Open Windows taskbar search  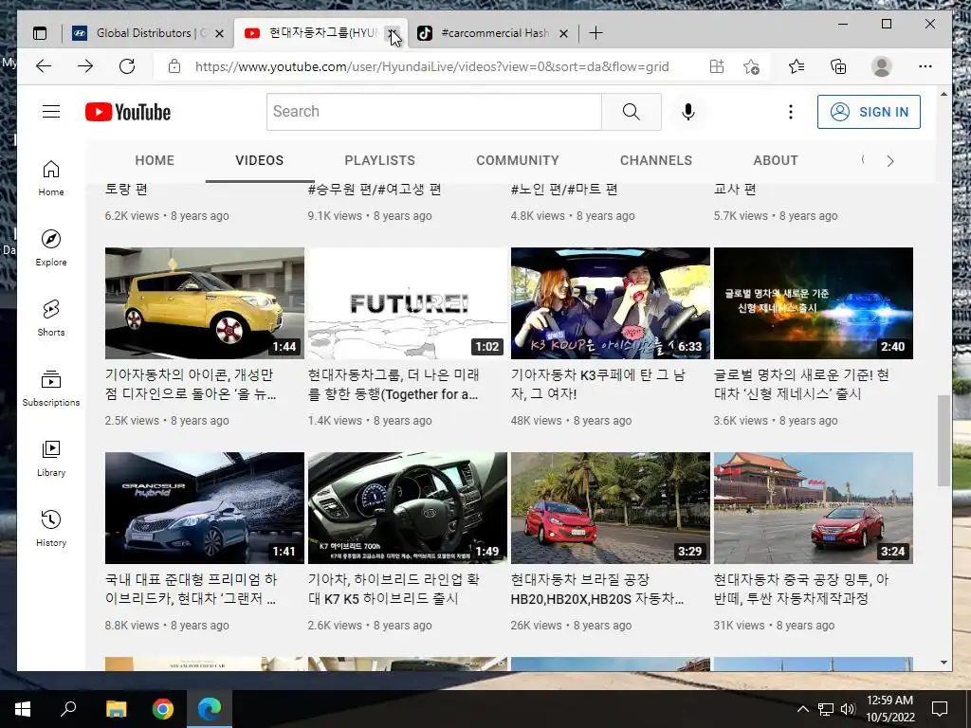coord(68,709)
